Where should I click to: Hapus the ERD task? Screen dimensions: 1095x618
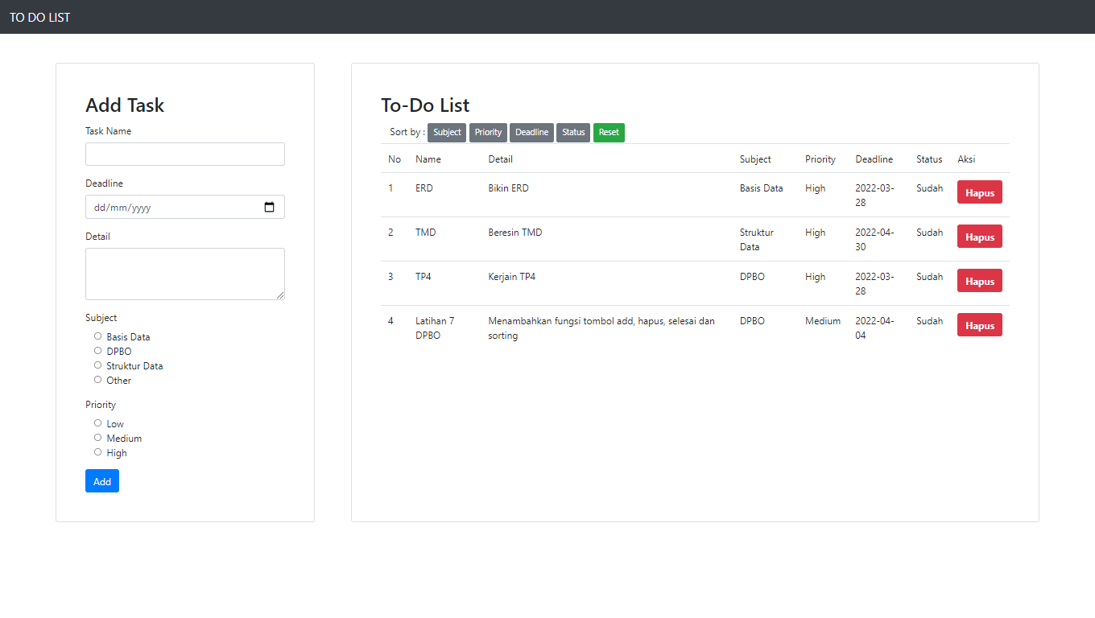pos(979,192)
